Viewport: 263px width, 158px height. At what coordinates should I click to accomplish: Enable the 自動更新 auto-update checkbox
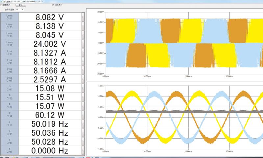[2, 5]
